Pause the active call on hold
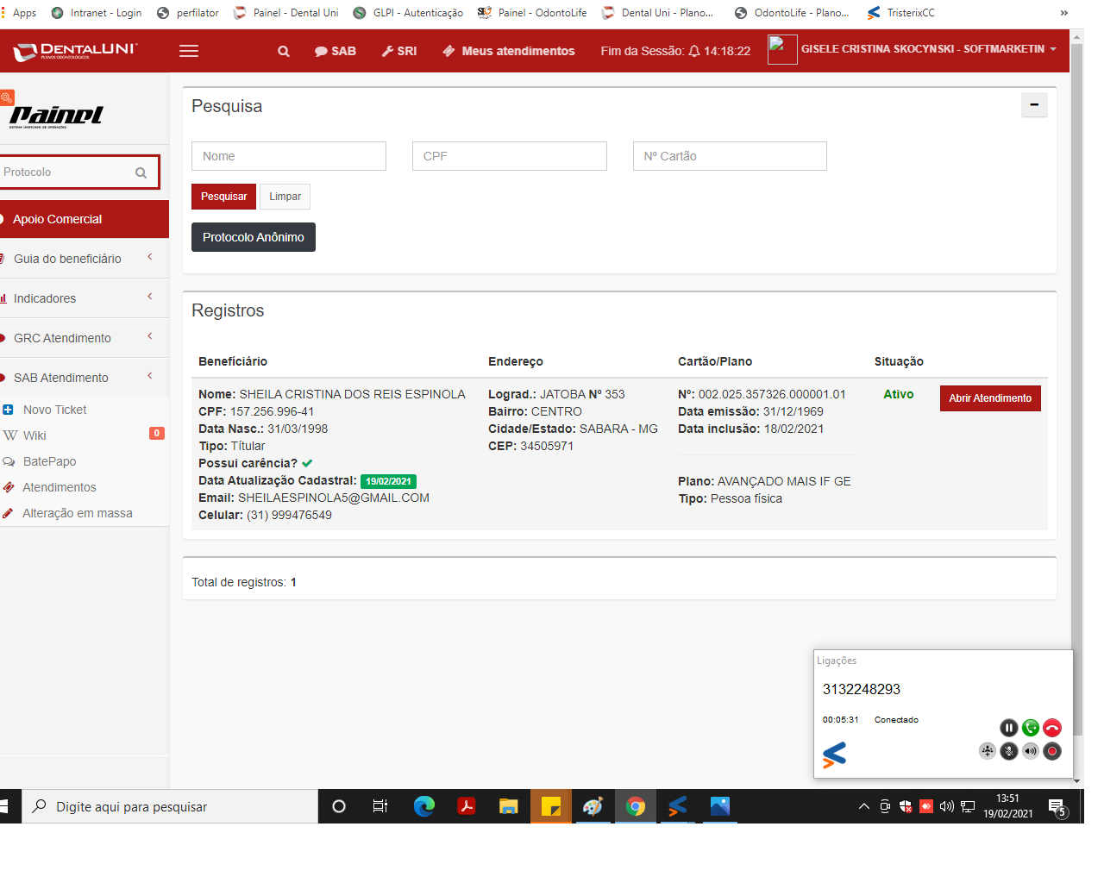The width and height of the screenshot is (1104, 883). pos(1008,728)
